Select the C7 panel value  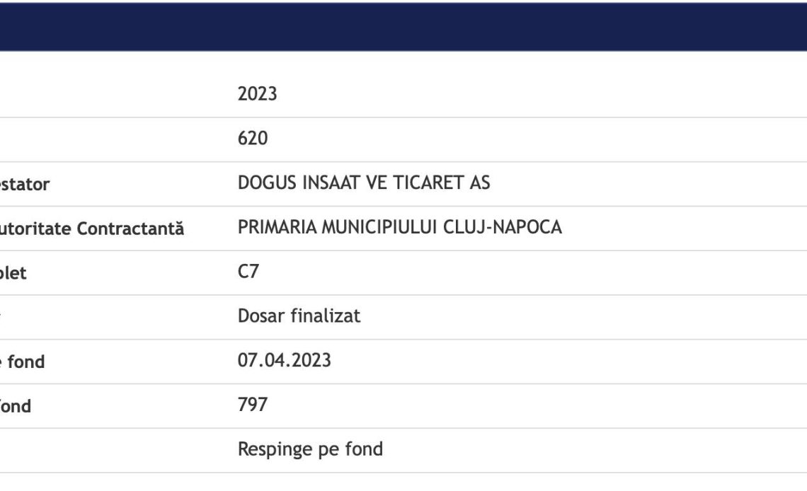click(x=248, y=272)
